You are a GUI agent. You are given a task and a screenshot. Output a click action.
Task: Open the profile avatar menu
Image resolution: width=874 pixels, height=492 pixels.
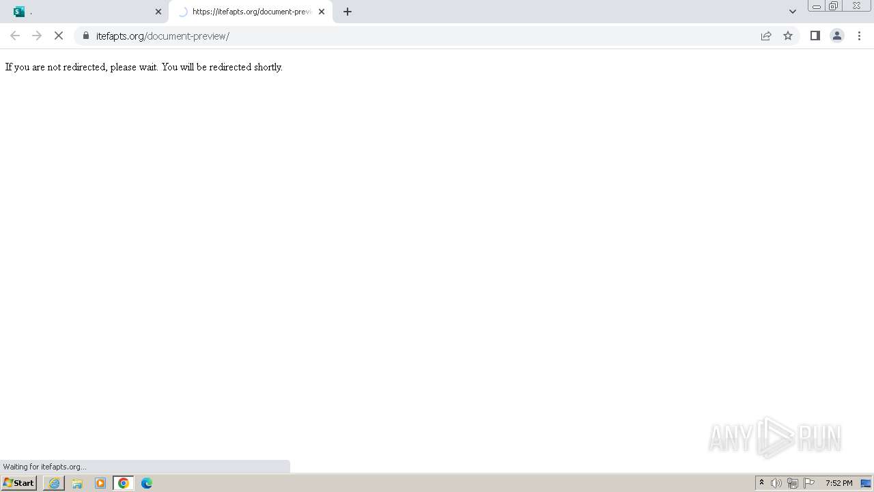click(836, 36)
